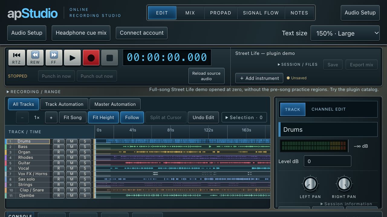Click the Return to Zero transport button
Image resolution: width=387 pixels, height=217 pixels.
click(17, 58)
